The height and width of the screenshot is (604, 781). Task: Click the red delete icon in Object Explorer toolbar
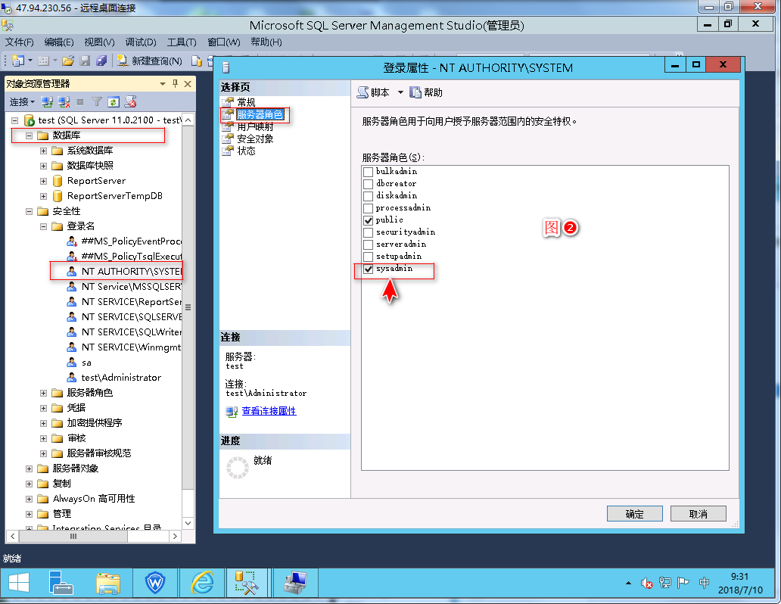pyautogui.click(x=130, y=102)
